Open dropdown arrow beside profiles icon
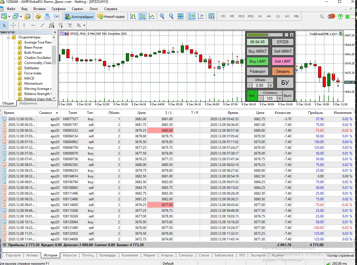This screenshot has height=265, width=357. [x=21, y=17]
